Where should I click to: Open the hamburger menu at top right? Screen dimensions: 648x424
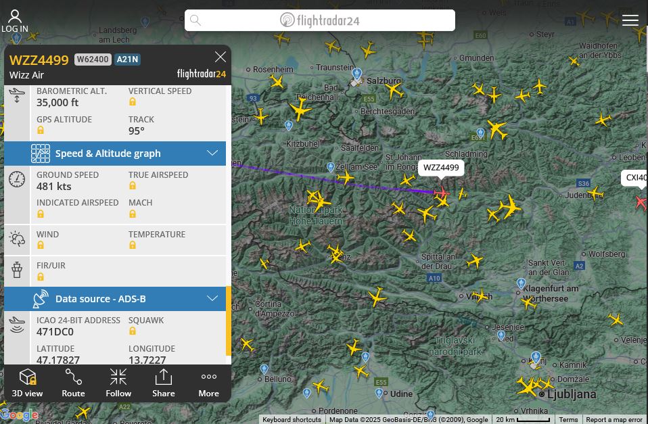(630, 20)
